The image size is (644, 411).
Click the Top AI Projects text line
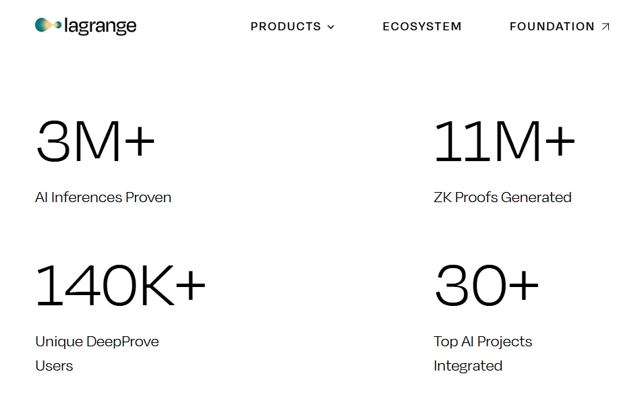[483, 342]
